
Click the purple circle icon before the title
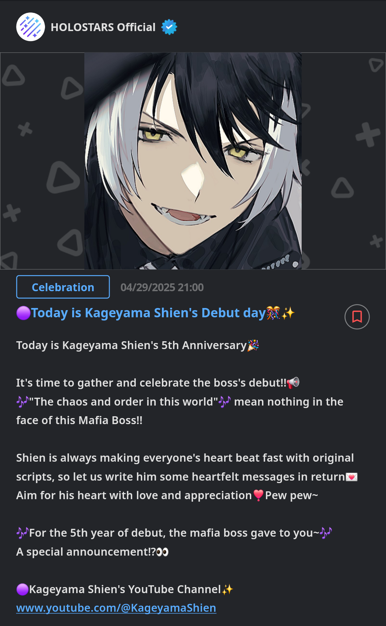pos(24,313)
